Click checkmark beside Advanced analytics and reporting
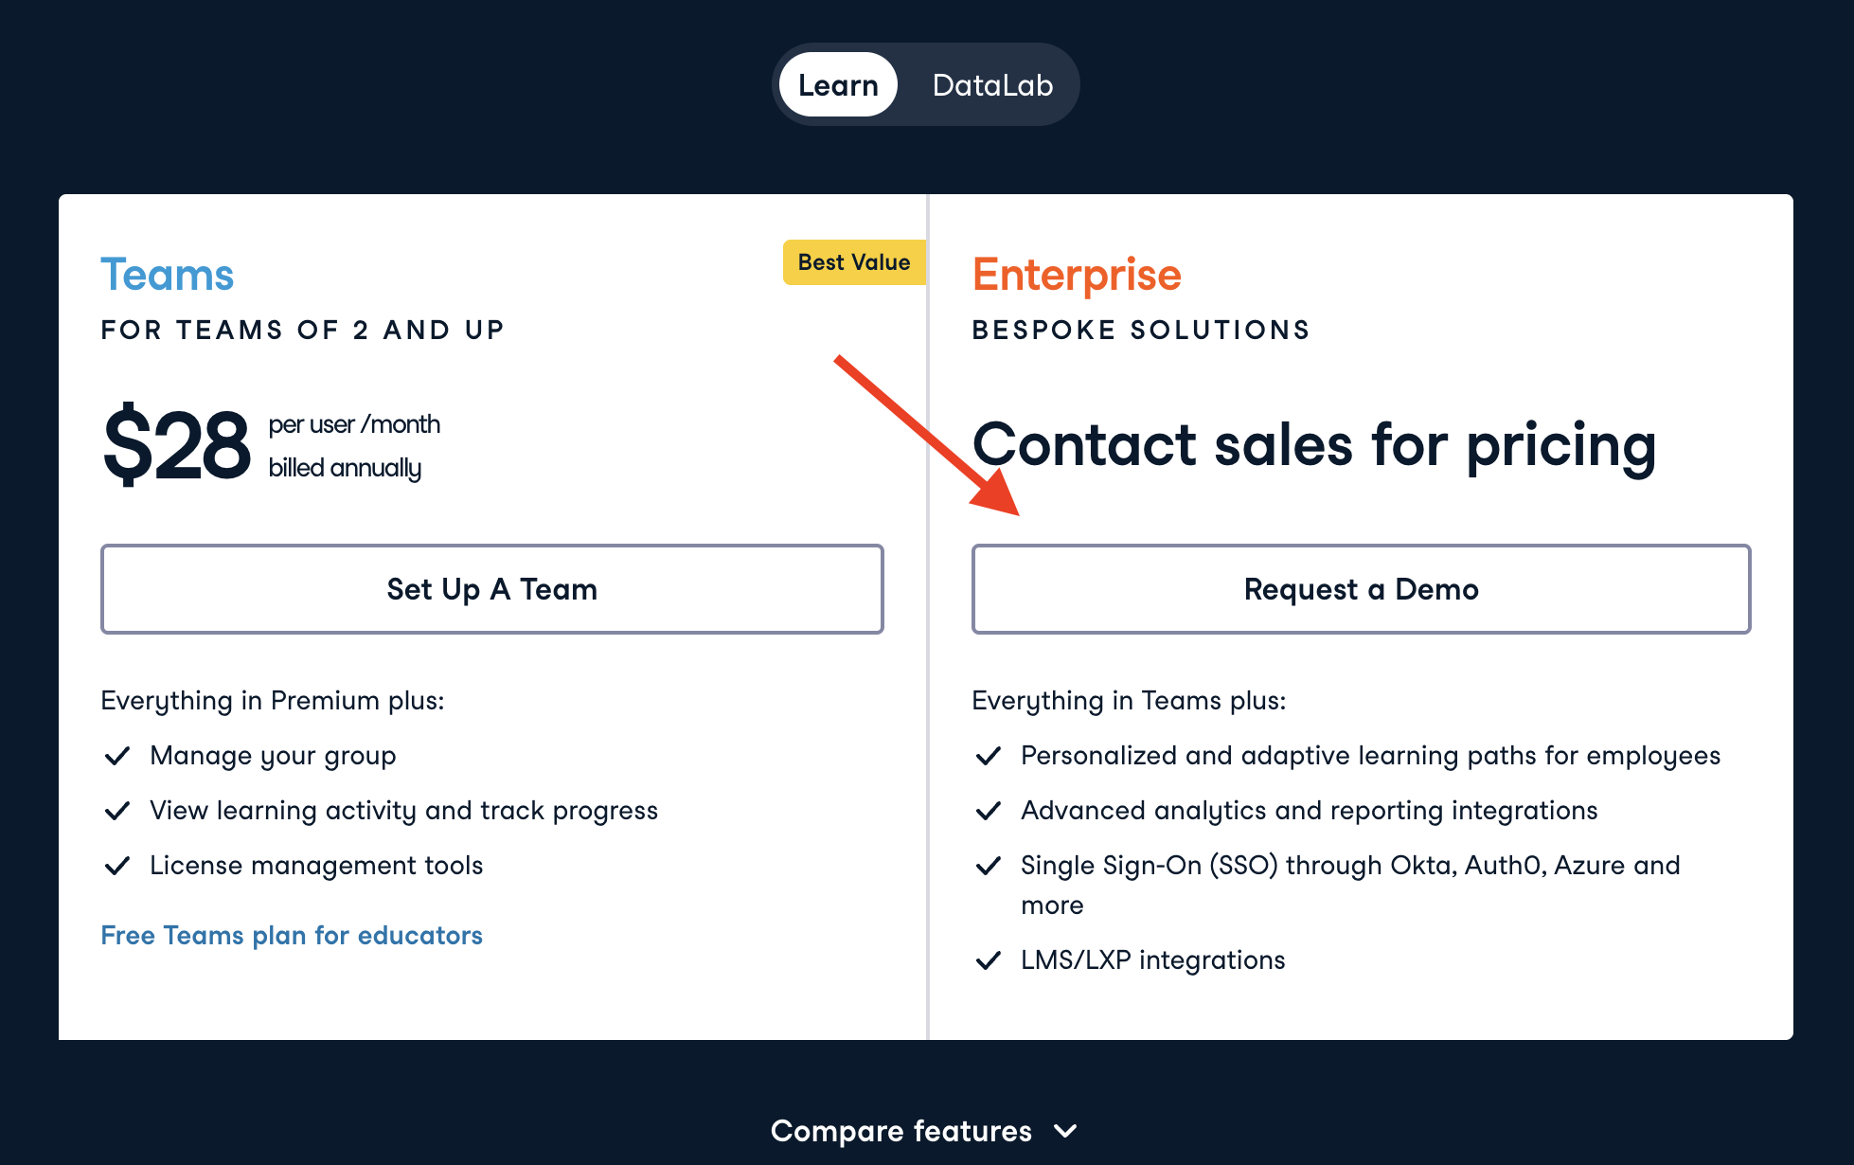The width and height of the screenshot is (1854, 1165). (x=989, y=811)
